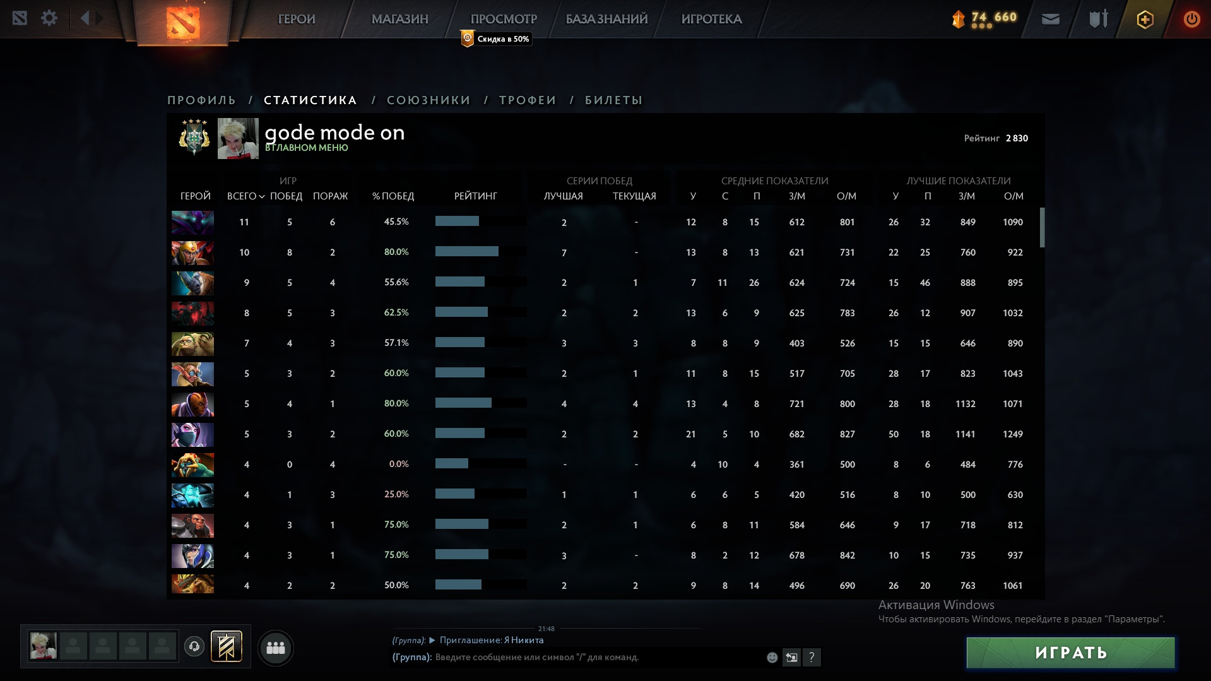Go forward with the right arrow
The image size is (1211, 681).
(x=100, y=18)
